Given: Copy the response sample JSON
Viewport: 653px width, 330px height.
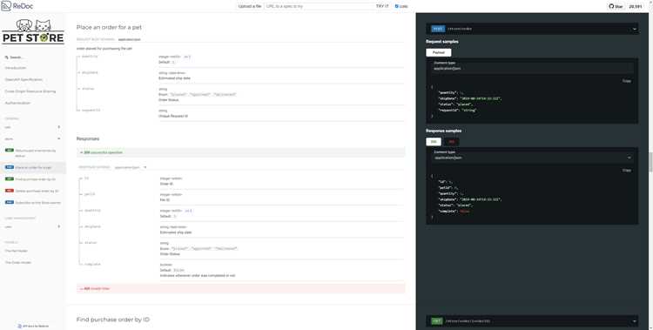Looking at the screenshot, I should click(626, 170).
